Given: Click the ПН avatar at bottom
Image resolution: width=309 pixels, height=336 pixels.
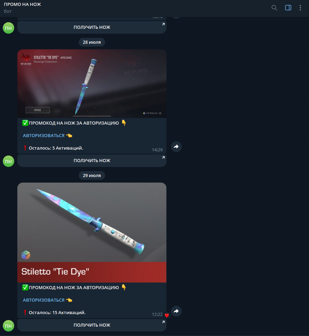Looking at the screenshot, I should tap(8, 326).
